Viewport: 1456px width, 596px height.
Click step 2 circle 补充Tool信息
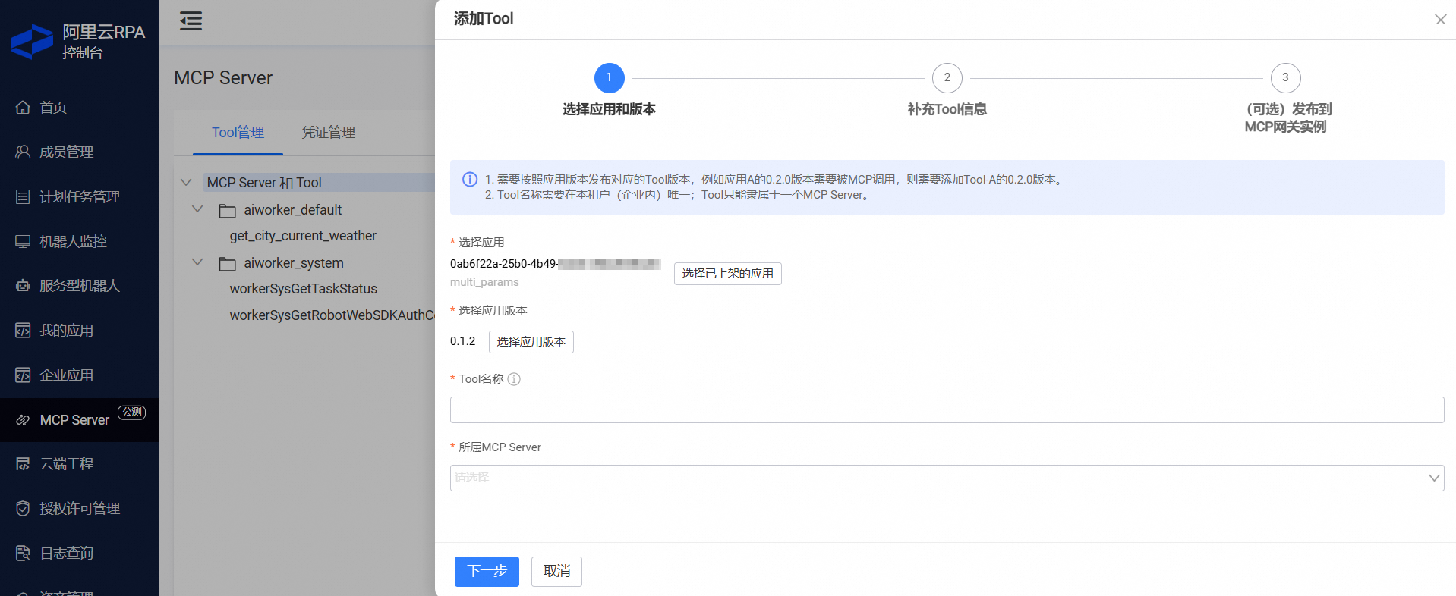pos(947,78)
